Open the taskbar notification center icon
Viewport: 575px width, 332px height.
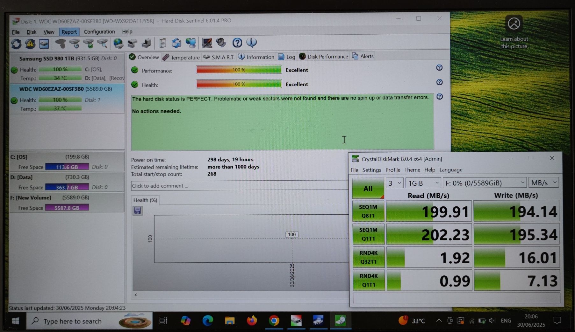click(557, 321)
